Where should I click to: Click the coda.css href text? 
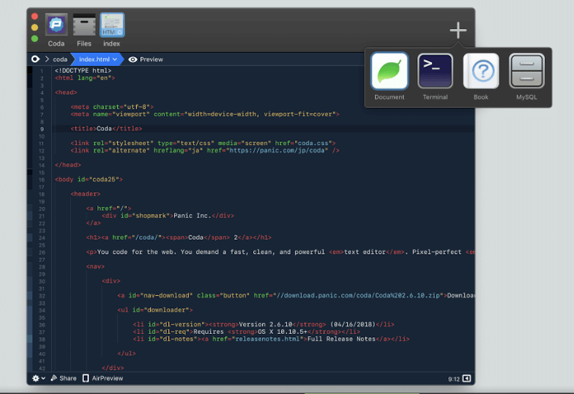pyautogui.click(x=313, y=143)
